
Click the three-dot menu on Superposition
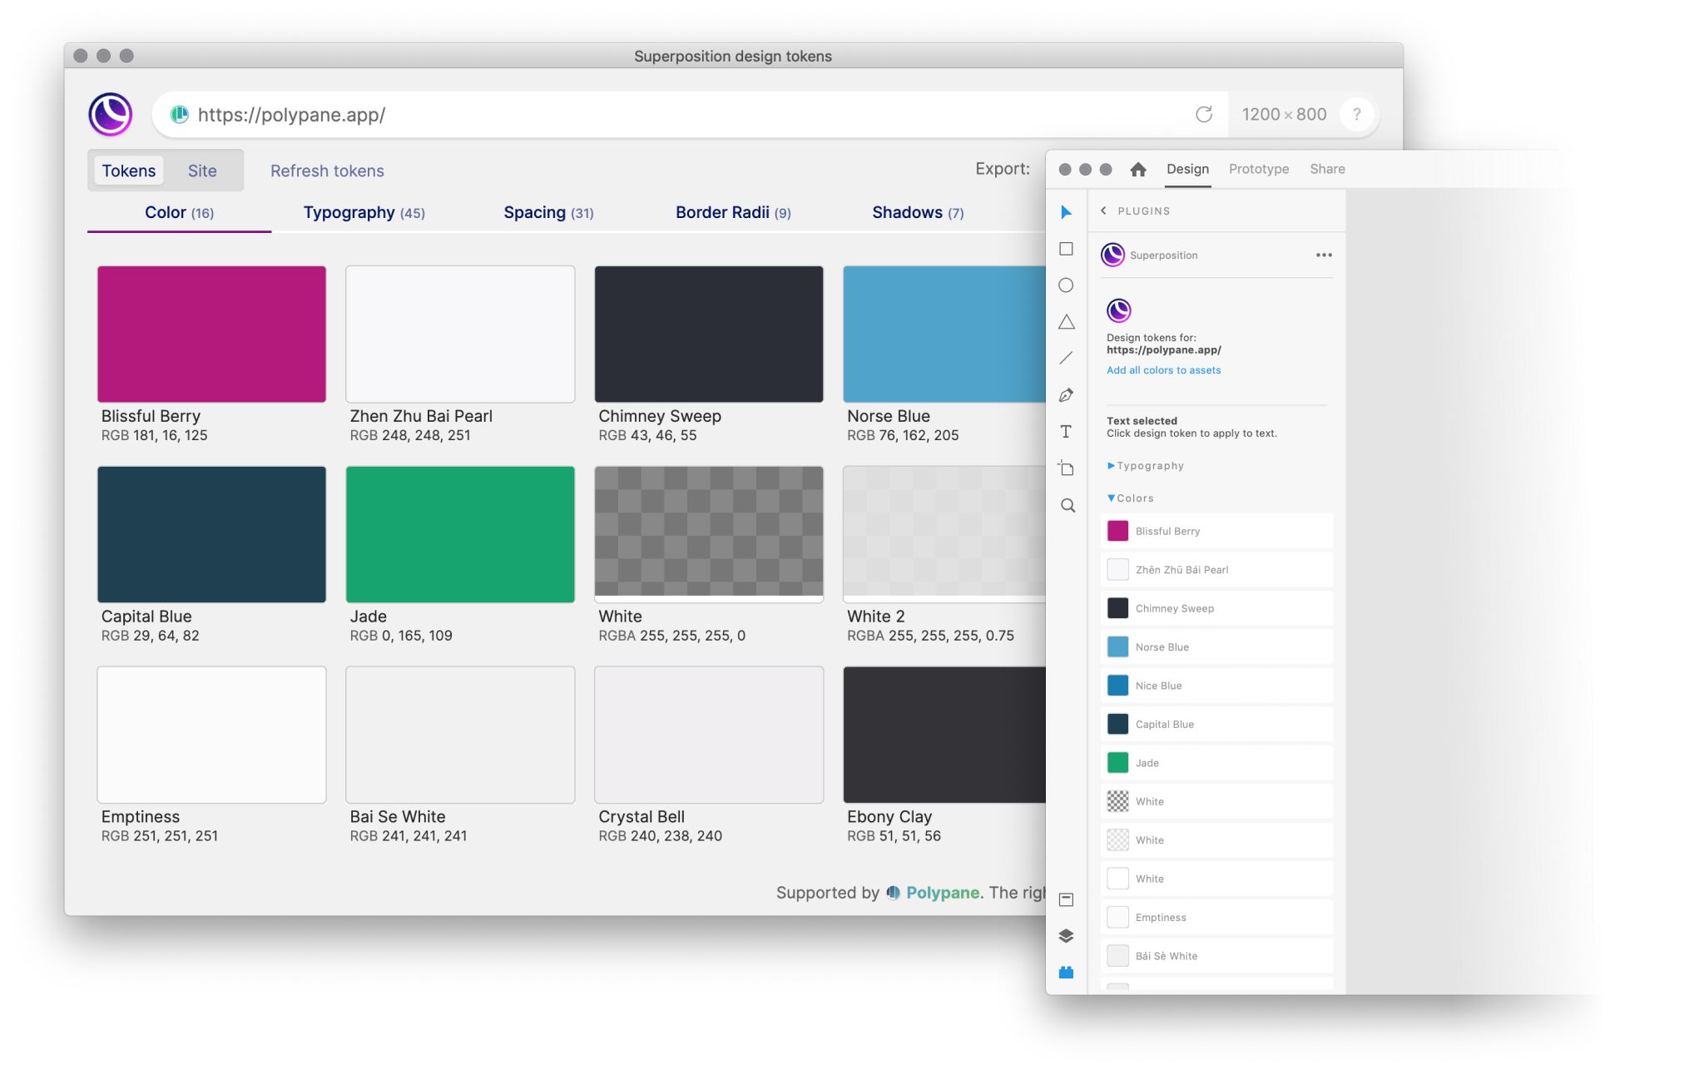tap(1323, 255)
